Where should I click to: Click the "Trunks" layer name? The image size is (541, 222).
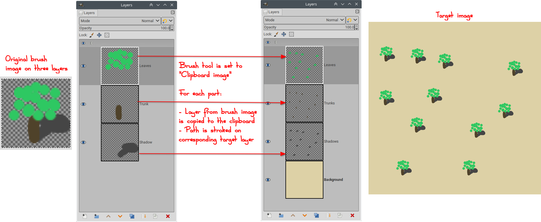329,103
